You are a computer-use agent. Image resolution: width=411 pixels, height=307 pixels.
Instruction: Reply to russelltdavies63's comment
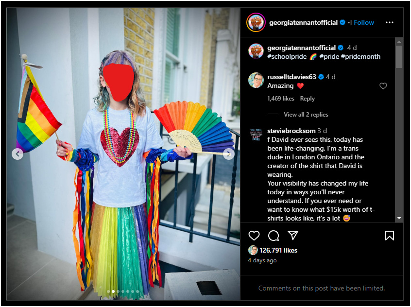[x=307, y=99]
